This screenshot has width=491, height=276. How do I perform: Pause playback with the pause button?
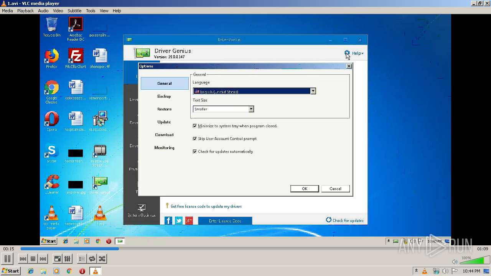point(7,258)
